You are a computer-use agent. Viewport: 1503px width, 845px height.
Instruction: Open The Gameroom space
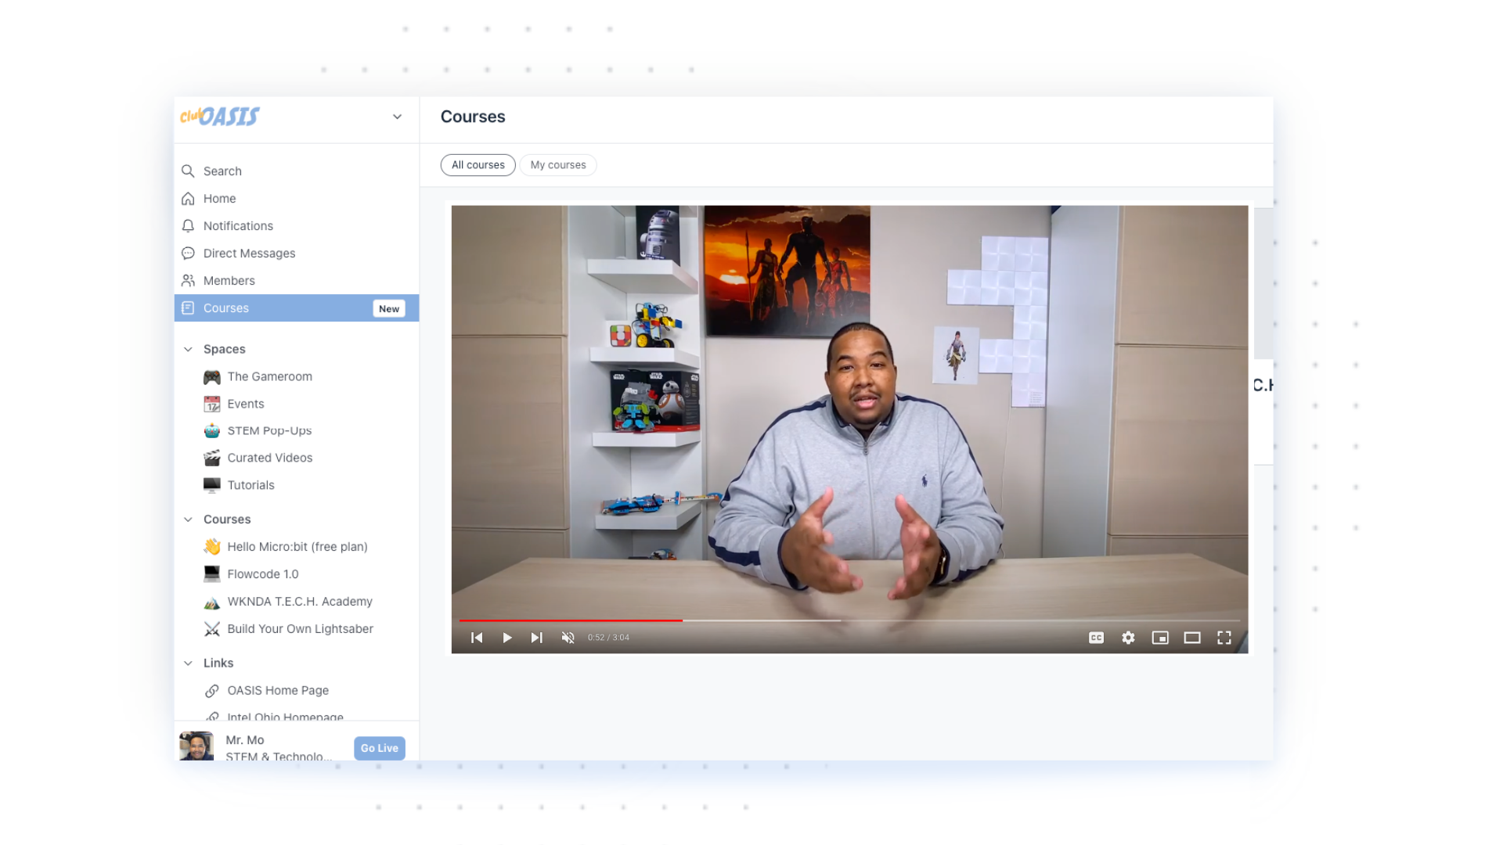[x=269, y=376]
